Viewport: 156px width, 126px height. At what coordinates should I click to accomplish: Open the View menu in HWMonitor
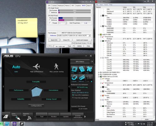(x=101, y=5)
